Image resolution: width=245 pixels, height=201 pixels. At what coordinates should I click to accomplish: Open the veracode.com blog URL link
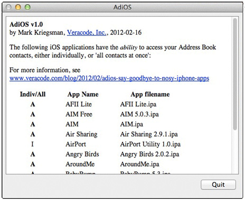click(109, 78)
